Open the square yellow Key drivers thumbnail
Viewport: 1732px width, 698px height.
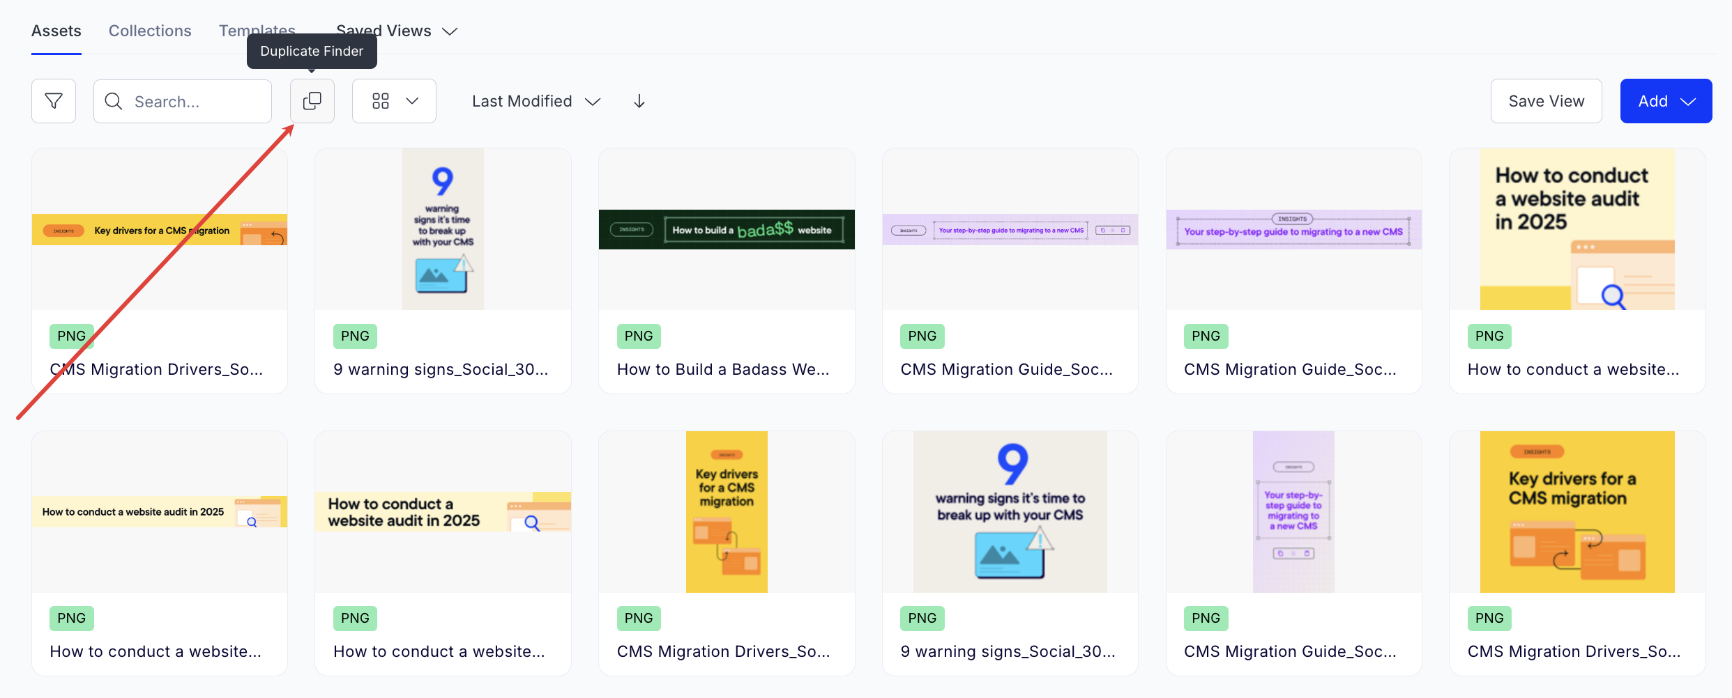(1577, 512)
